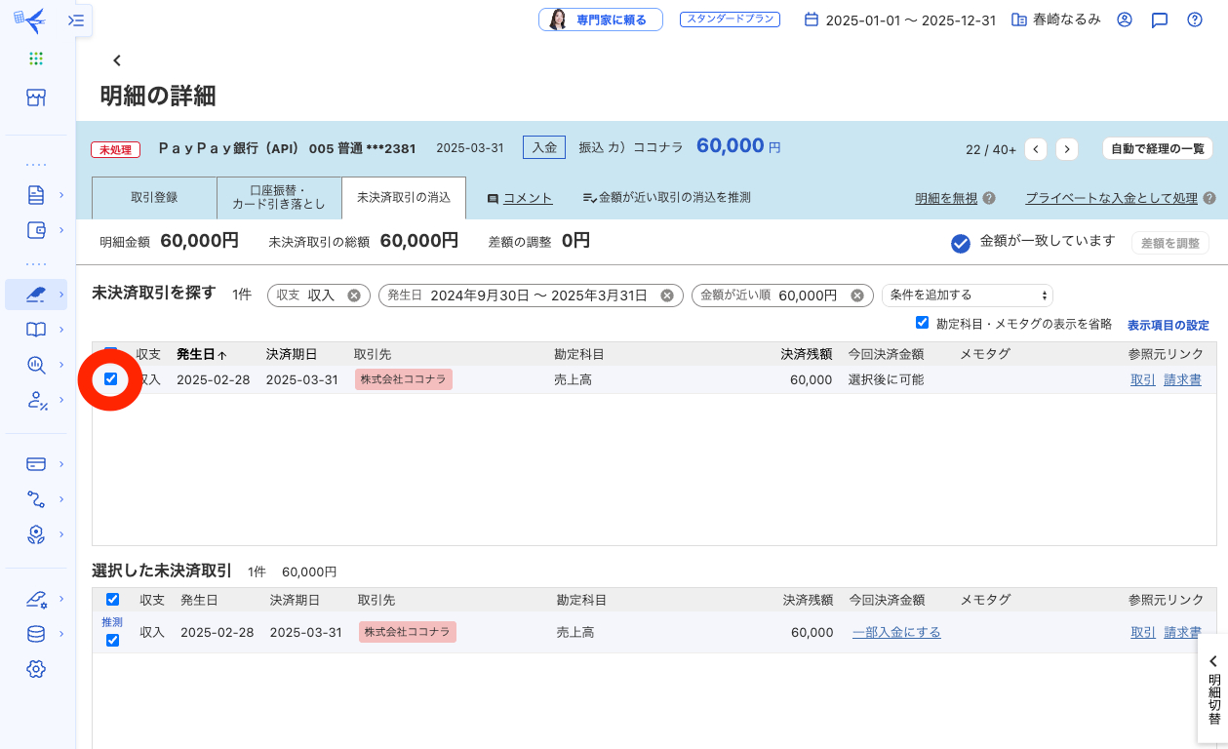Clear the 発生日 date range filter
This screenshot has height=749, width=1228.
click(667, 296)
